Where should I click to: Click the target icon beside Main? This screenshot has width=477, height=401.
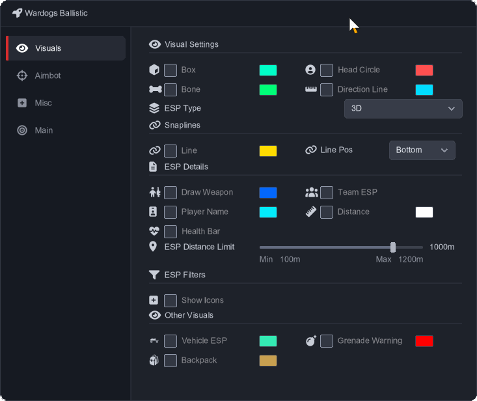point(22,130)
